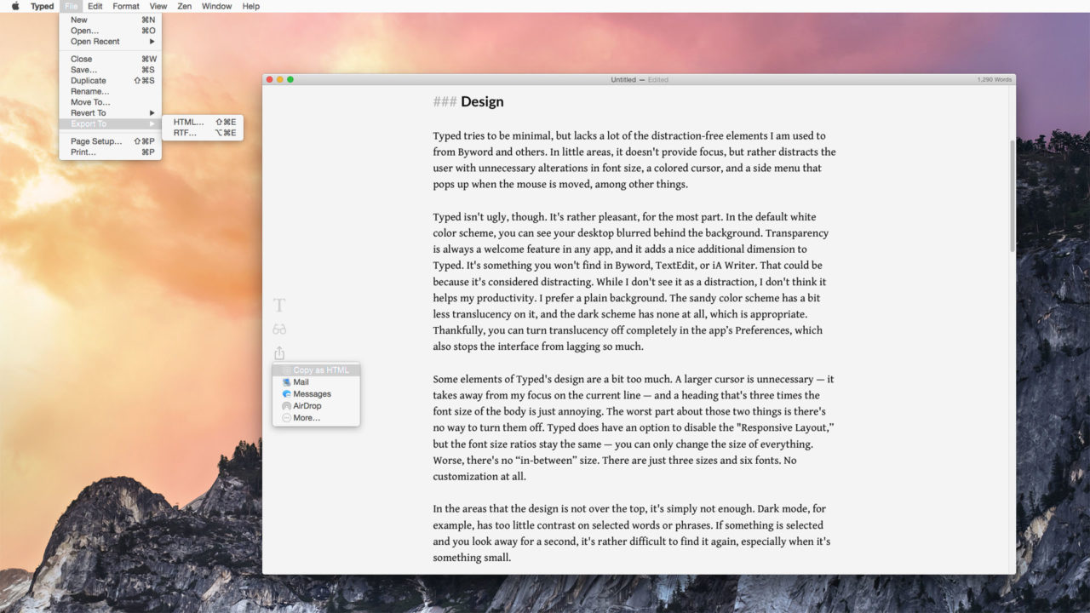The height and width of the screenshot is (613, 1090).
Task: Choose Page Setup… from the File menu
Action: click(110, 141)
